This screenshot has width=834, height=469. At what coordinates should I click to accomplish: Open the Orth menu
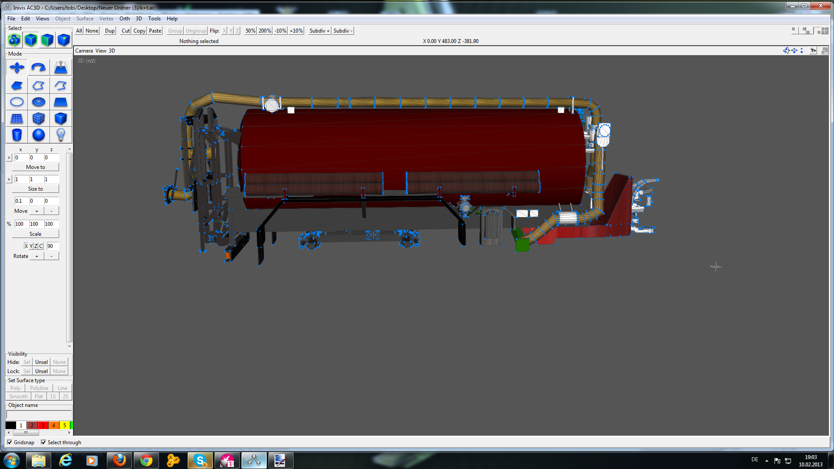coord(125,19)
